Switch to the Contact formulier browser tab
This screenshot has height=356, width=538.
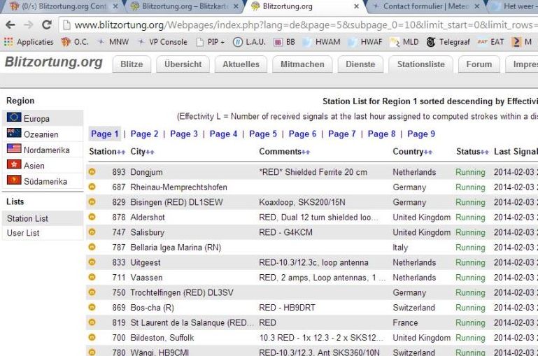tap(426, 6)
